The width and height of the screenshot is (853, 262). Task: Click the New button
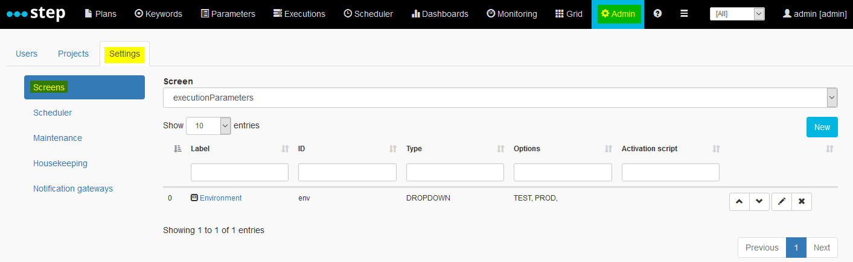point(822,127)
